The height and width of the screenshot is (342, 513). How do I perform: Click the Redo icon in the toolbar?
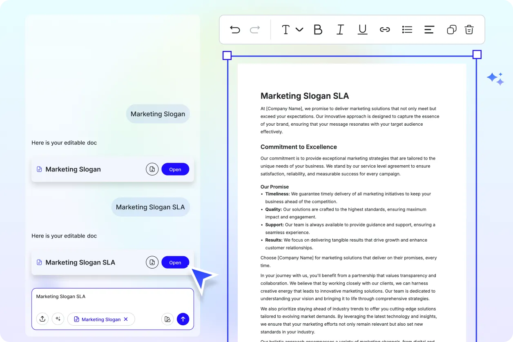click(x=254, y=29)
